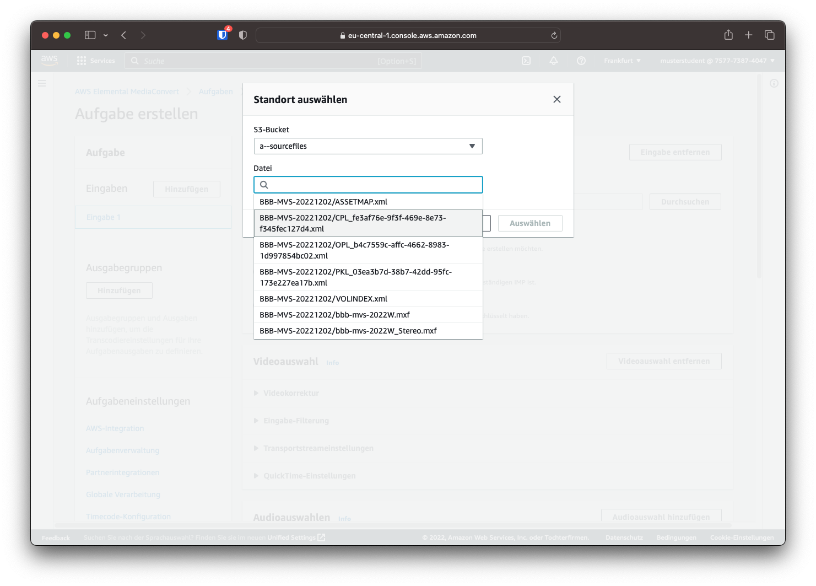
Task: Open the Bedingungen footer link
Action: pos(677,537)
